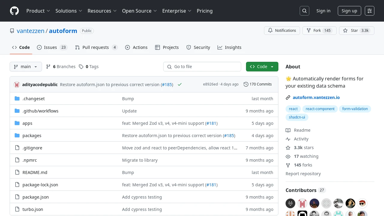Click the Notifications bell button

point(282,31)
